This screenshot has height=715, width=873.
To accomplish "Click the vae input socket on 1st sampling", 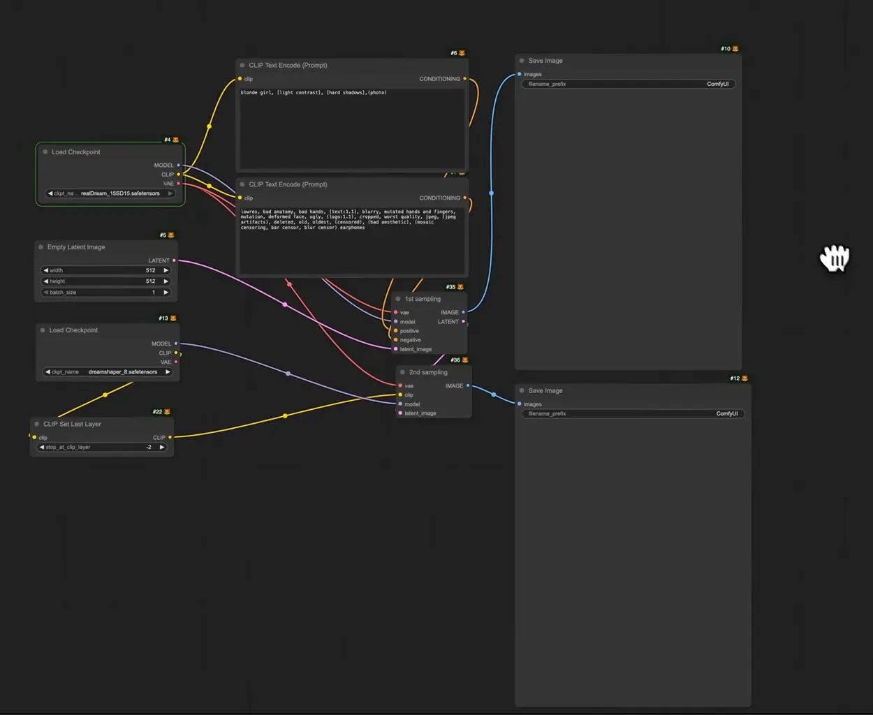I will (397, 312).
